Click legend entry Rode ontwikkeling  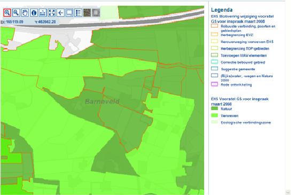tap(236, 85)
